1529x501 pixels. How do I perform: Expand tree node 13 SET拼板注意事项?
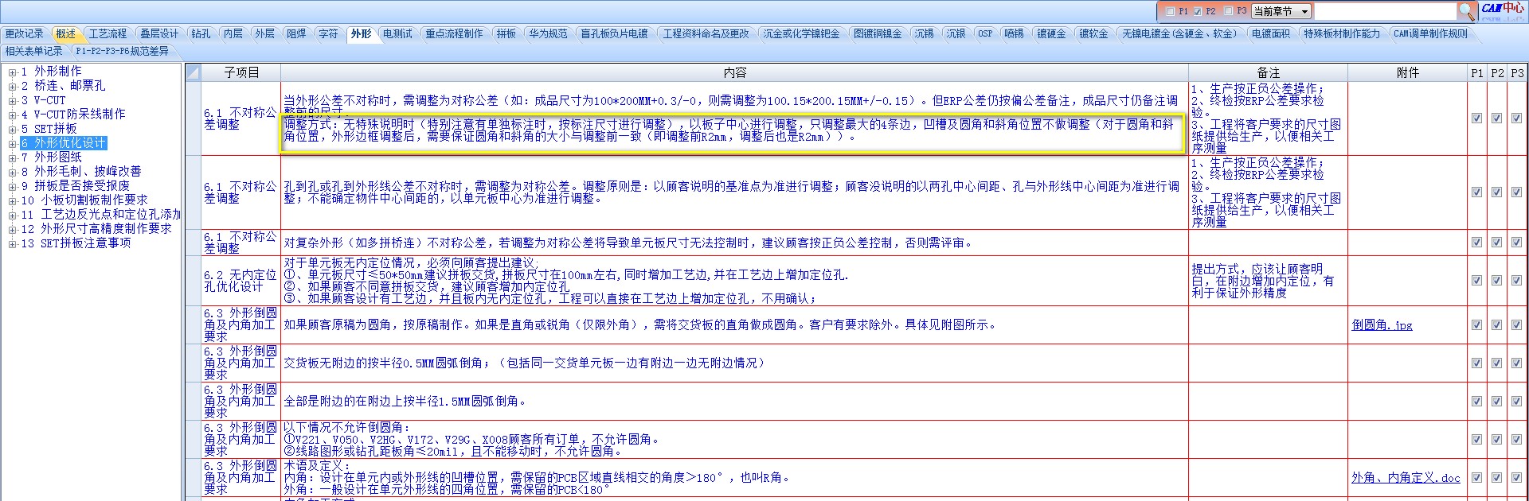click(x=12, y=243)
